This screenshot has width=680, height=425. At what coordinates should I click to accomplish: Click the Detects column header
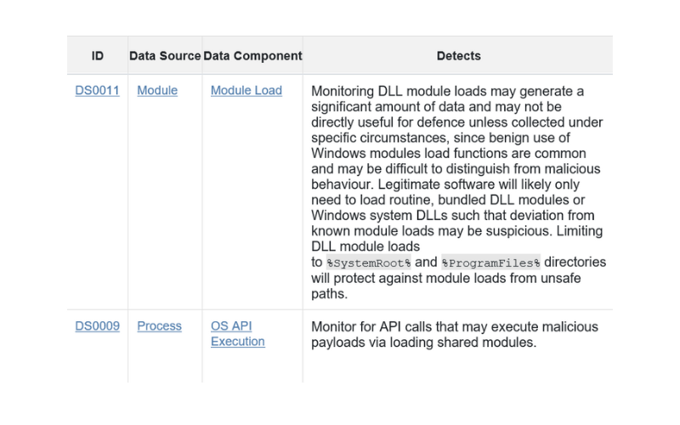458,55
